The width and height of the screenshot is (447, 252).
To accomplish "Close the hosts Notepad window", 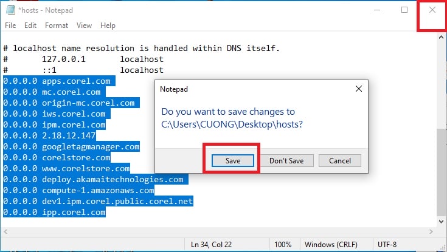I will [x=432, y=10].
